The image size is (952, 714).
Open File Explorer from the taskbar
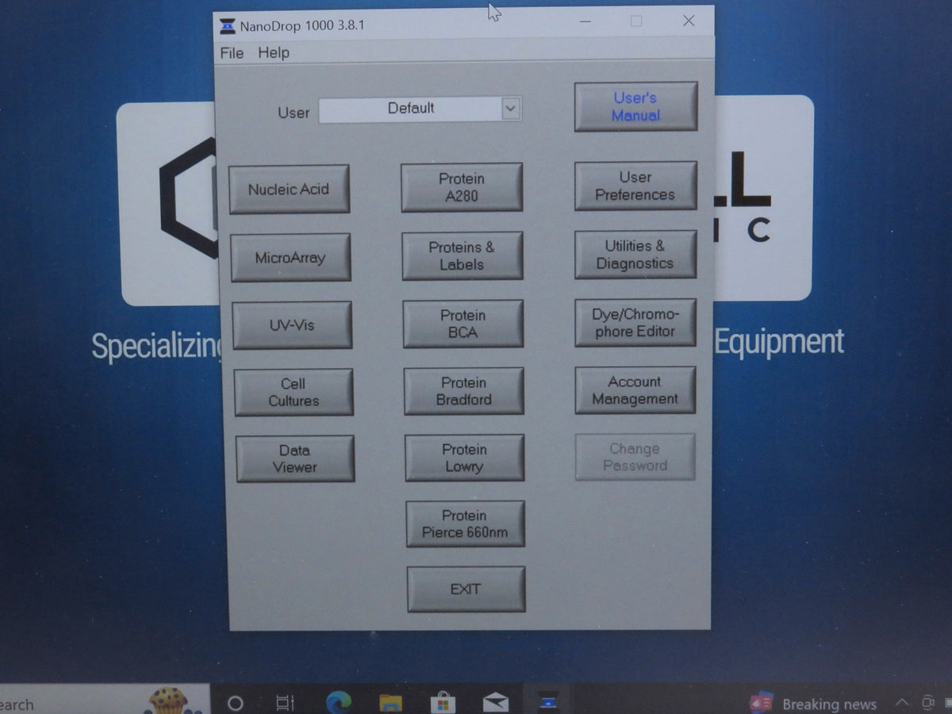tap(390, 703)
